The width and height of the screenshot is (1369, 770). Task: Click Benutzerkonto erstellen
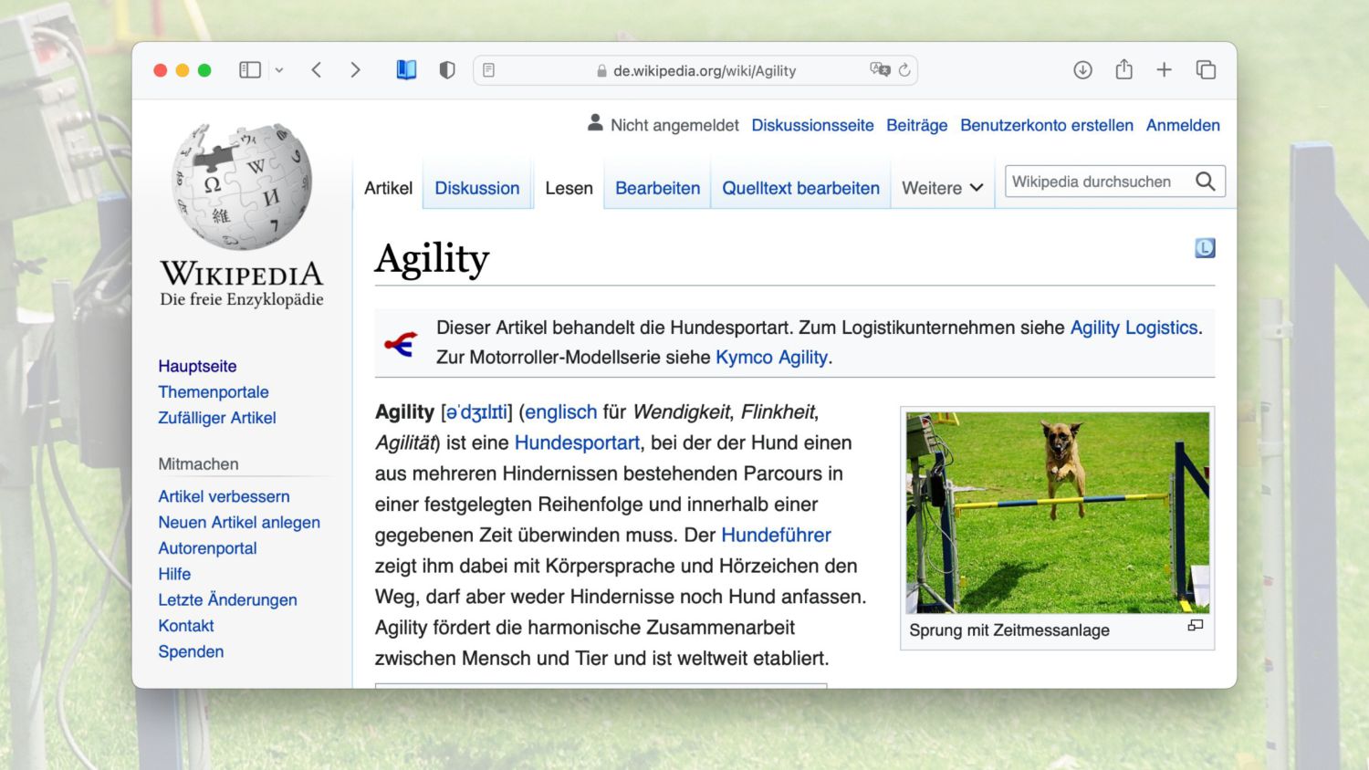pos(1047,125)
